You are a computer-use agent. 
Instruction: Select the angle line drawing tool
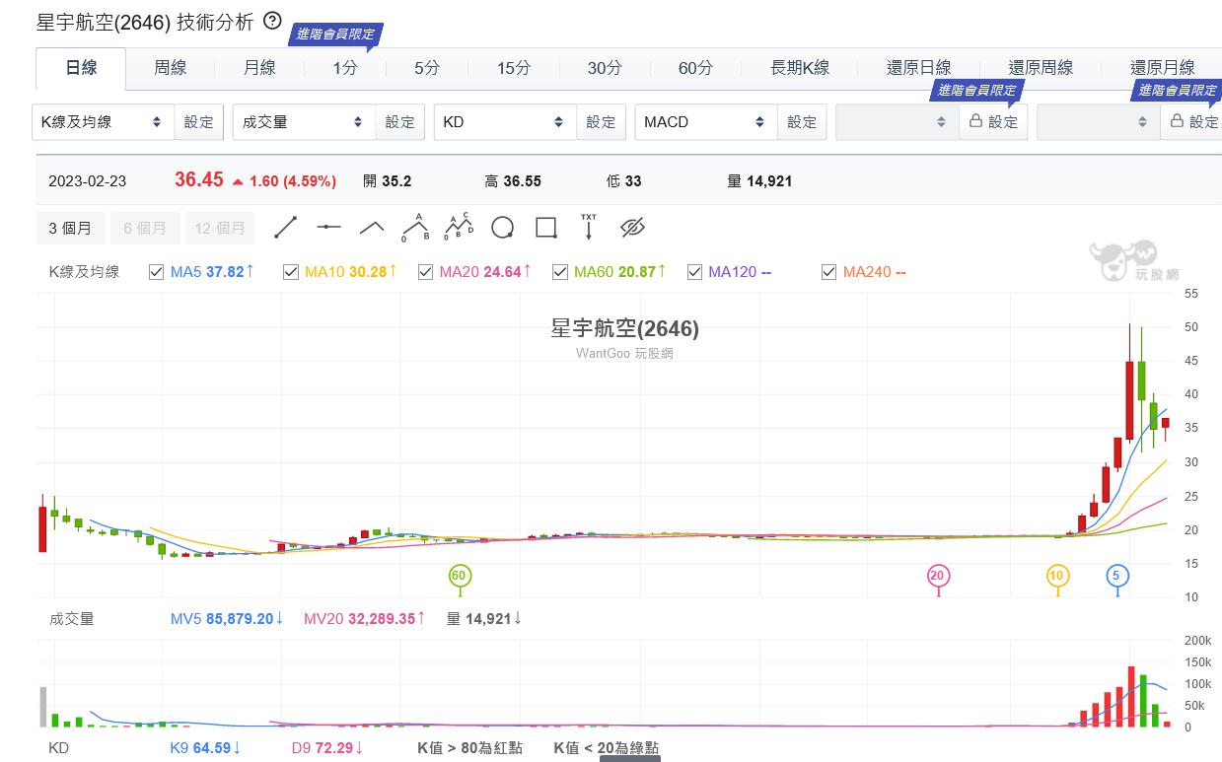[372, 228]
